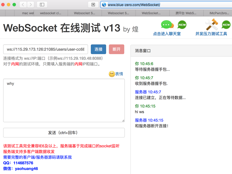Click the NEW badge beside the tools icon
This screenshot has width=232, height=174.
point(226,25)
